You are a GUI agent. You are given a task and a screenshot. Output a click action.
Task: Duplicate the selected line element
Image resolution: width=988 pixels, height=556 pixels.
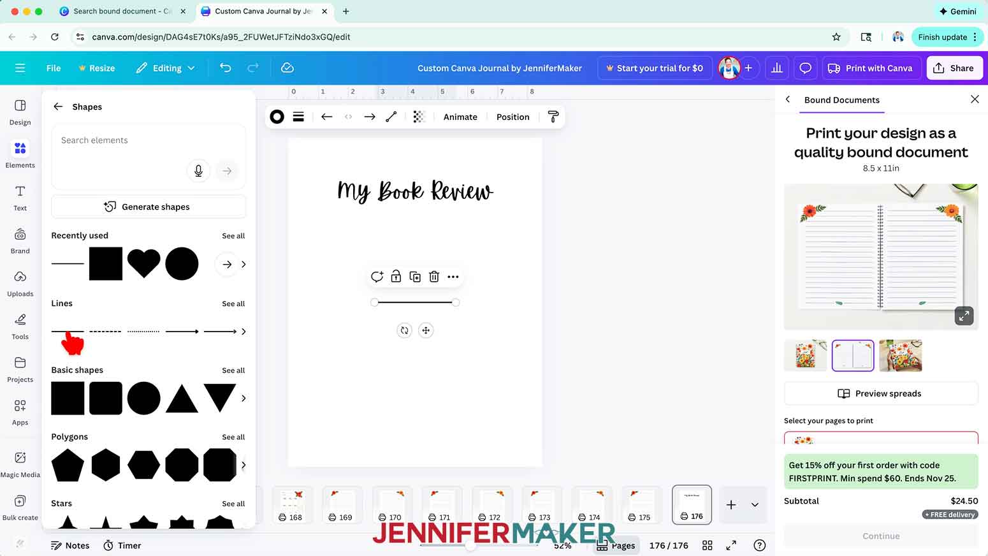415,276
